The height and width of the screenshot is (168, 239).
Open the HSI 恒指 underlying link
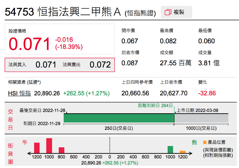[x=19, y=93]
